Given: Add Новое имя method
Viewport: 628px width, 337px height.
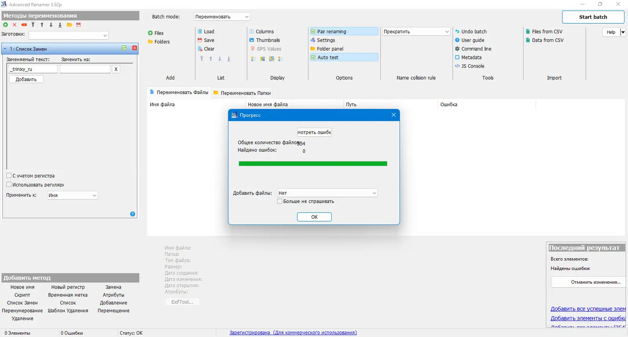Looking at the screenshot, I should pos(22,287).
